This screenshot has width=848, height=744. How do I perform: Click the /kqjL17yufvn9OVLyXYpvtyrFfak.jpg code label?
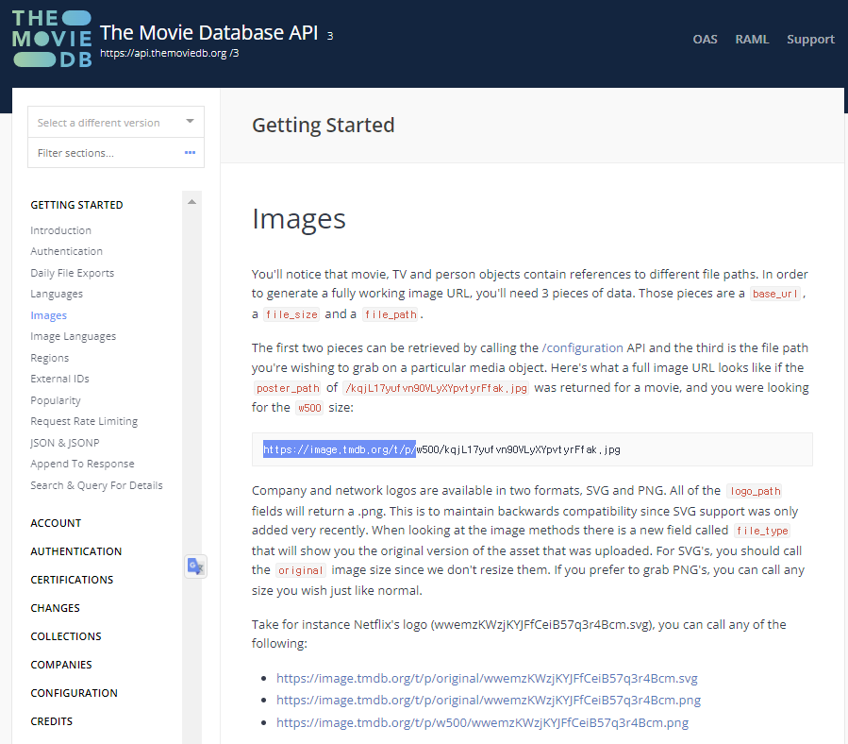(x=436, y=388)
